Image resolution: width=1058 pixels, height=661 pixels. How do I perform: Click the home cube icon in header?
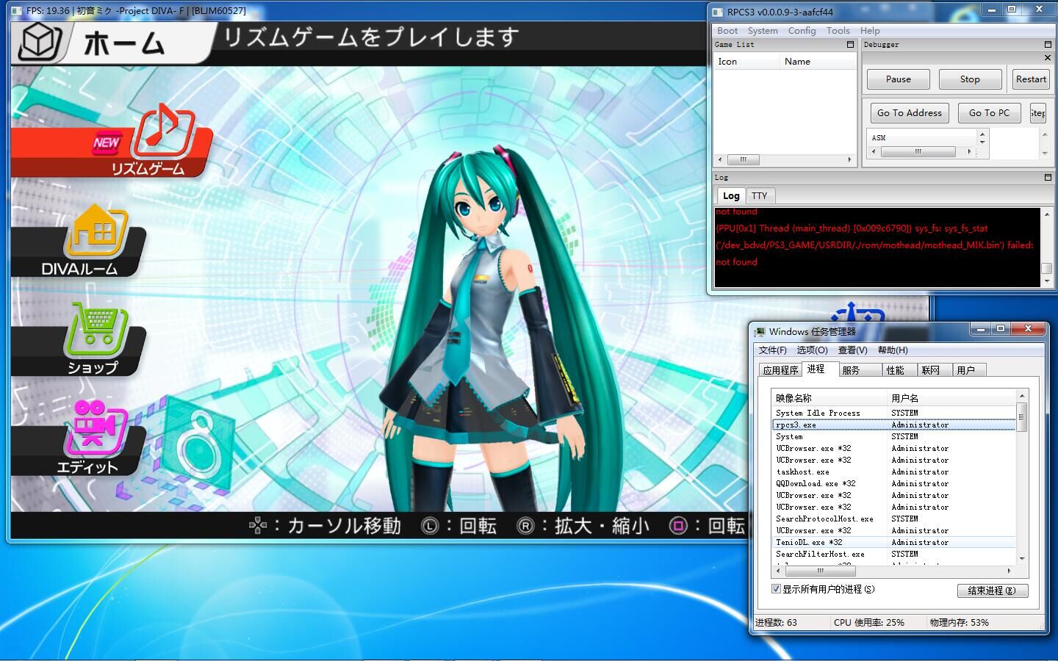point(39,41)
